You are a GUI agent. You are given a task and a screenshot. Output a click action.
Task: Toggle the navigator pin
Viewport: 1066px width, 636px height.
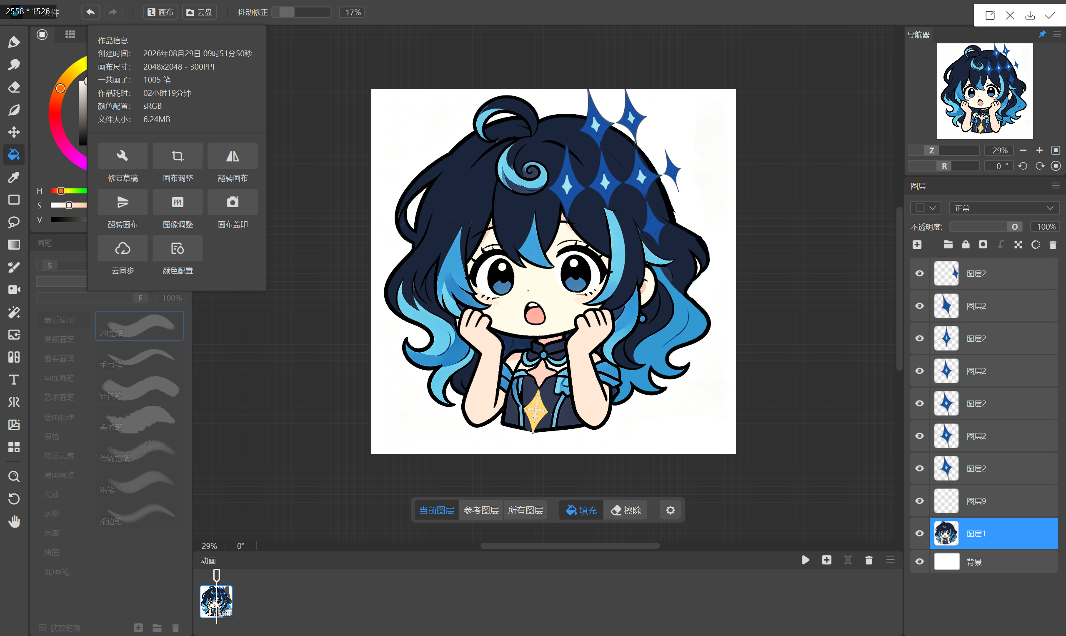point(1042,34)
